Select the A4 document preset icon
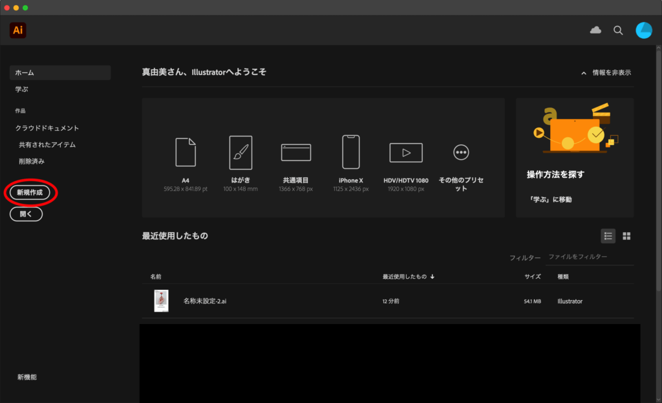Screen dimensions: 662x403 click(186, 152)
